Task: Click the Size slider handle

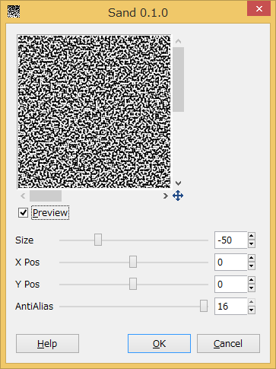Action: [98, 240]
